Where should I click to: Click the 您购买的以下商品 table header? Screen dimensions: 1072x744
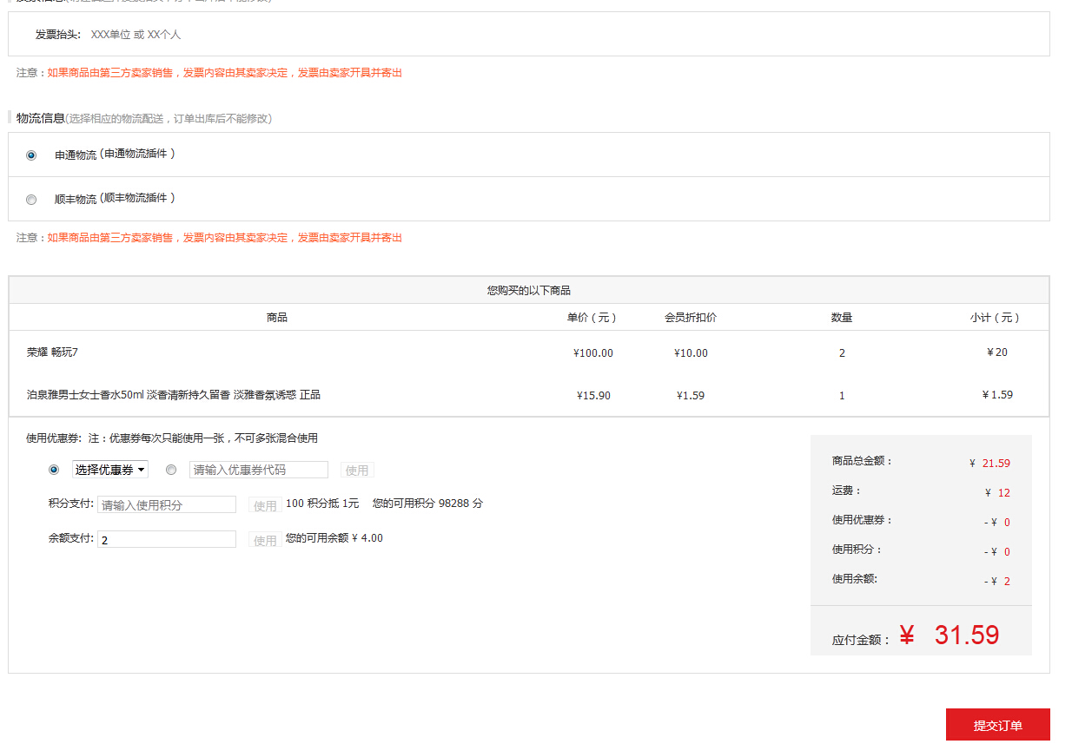point(528,291)
